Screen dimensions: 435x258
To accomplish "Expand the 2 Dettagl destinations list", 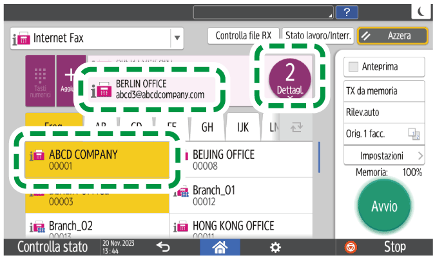I will coord(289,81).
